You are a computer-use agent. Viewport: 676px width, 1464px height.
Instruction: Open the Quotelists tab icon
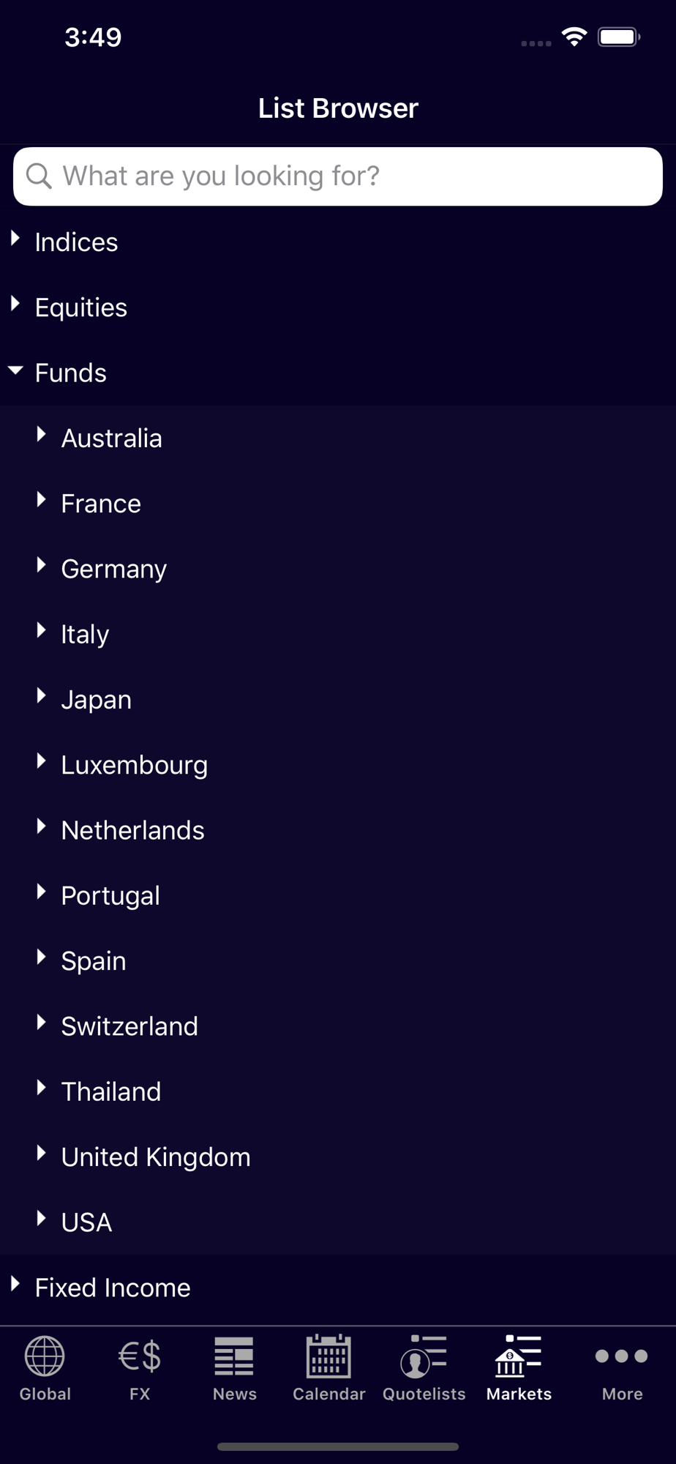point(424,1356)
